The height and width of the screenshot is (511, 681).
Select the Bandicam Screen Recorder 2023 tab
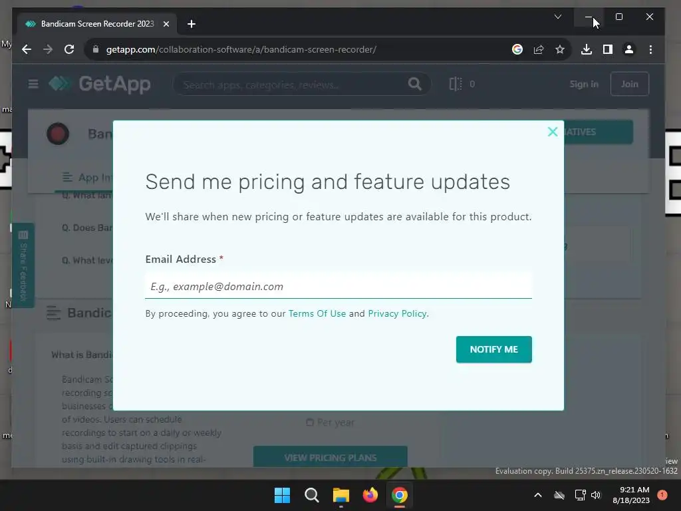96,24
